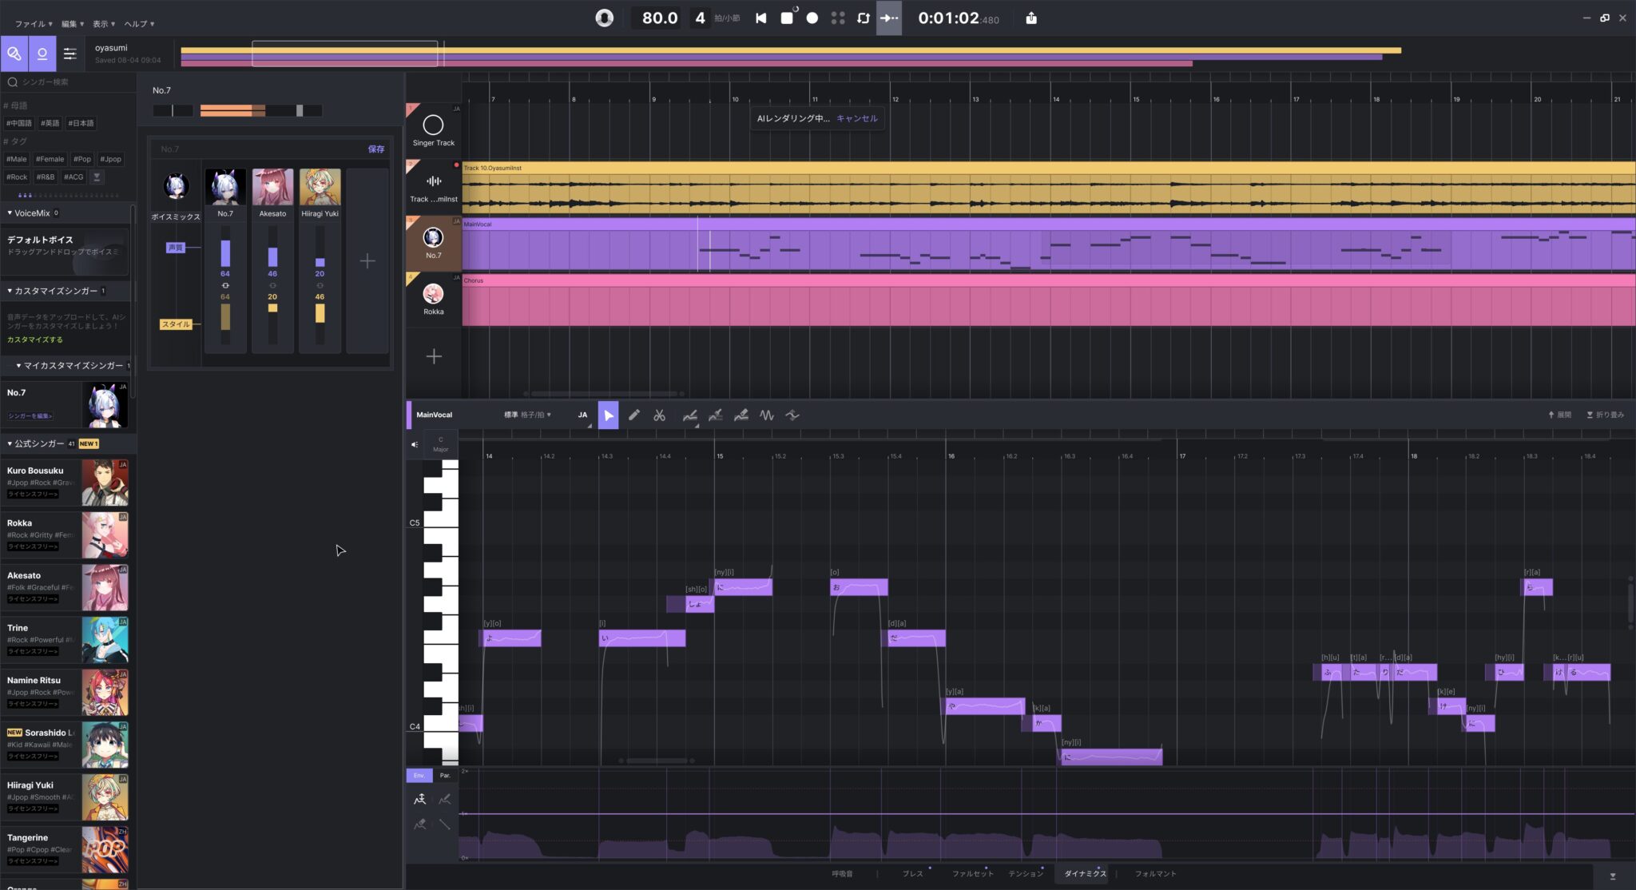The width and height of the screenshot is (1636, 890).
Task: Toggle the follow-playhead auto-scroll mode
Action: pyautogui.click(x=888, y=18)
